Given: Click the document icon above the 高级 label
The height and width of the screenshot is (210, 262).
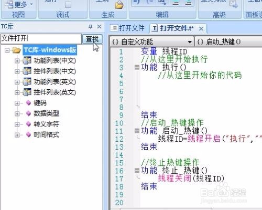Looking at the screenshot, I should click(234, 4).
